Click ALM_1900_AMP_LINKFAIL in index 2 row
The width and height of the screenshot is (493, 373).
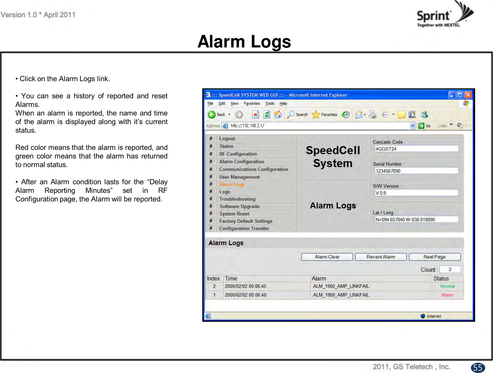(x=341, y=286)
